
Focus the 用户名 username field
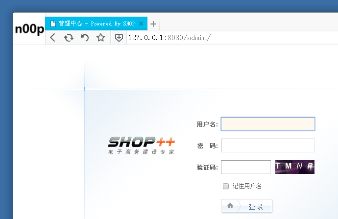tap(268, 124)
